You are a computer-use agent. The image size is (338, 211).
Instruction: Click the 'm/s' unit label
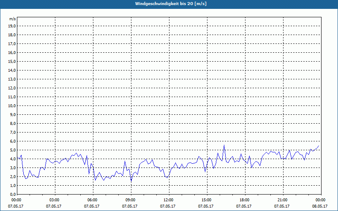tap(13, 19)
